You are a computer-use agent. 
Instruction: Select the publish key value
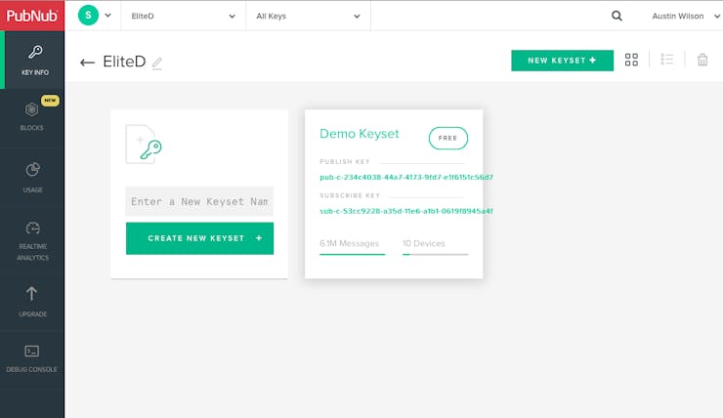coord(406,177)
